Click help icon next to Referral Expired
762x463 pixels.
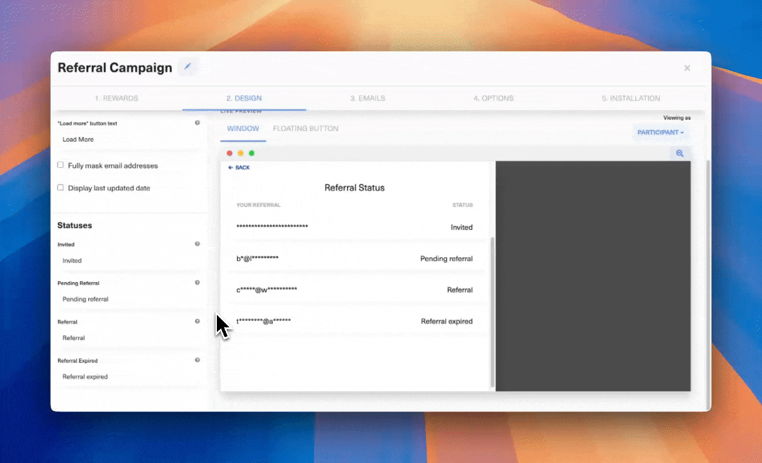point(198,360)
